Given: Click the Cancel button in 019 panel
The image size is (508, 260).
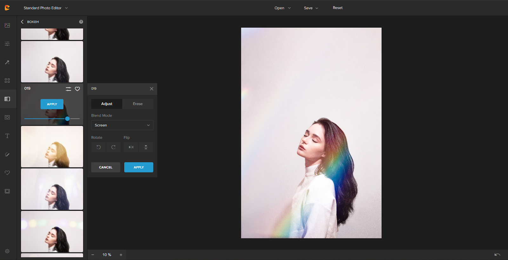Looking at the screenshot, I should pos(105,167).
